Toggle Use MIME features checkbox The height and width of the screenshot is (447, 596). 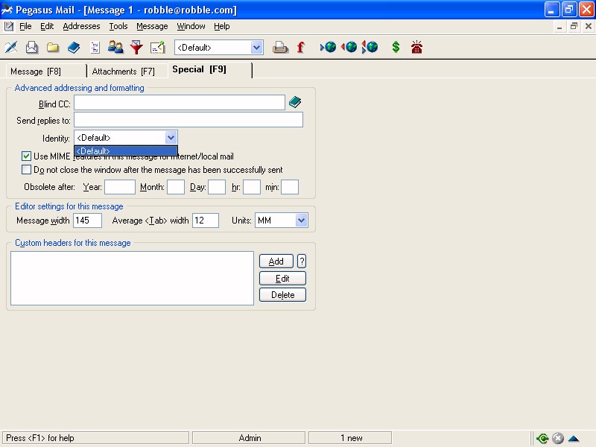coord(26,156)
